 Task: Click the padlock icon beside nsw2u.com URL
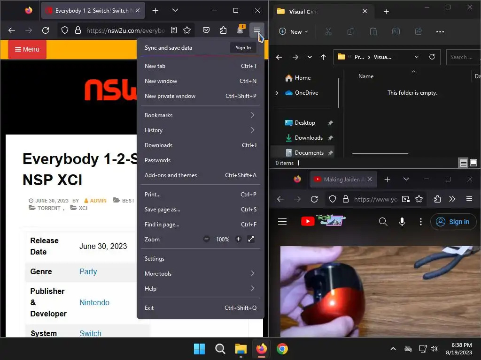[78, 30]
